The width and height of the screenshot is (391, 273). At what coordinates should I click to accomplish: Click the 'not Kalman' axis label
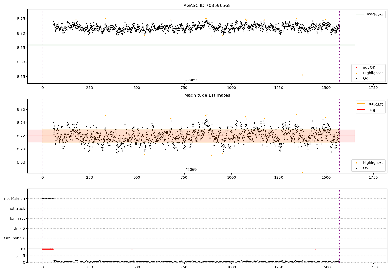[x=15, y=199]
